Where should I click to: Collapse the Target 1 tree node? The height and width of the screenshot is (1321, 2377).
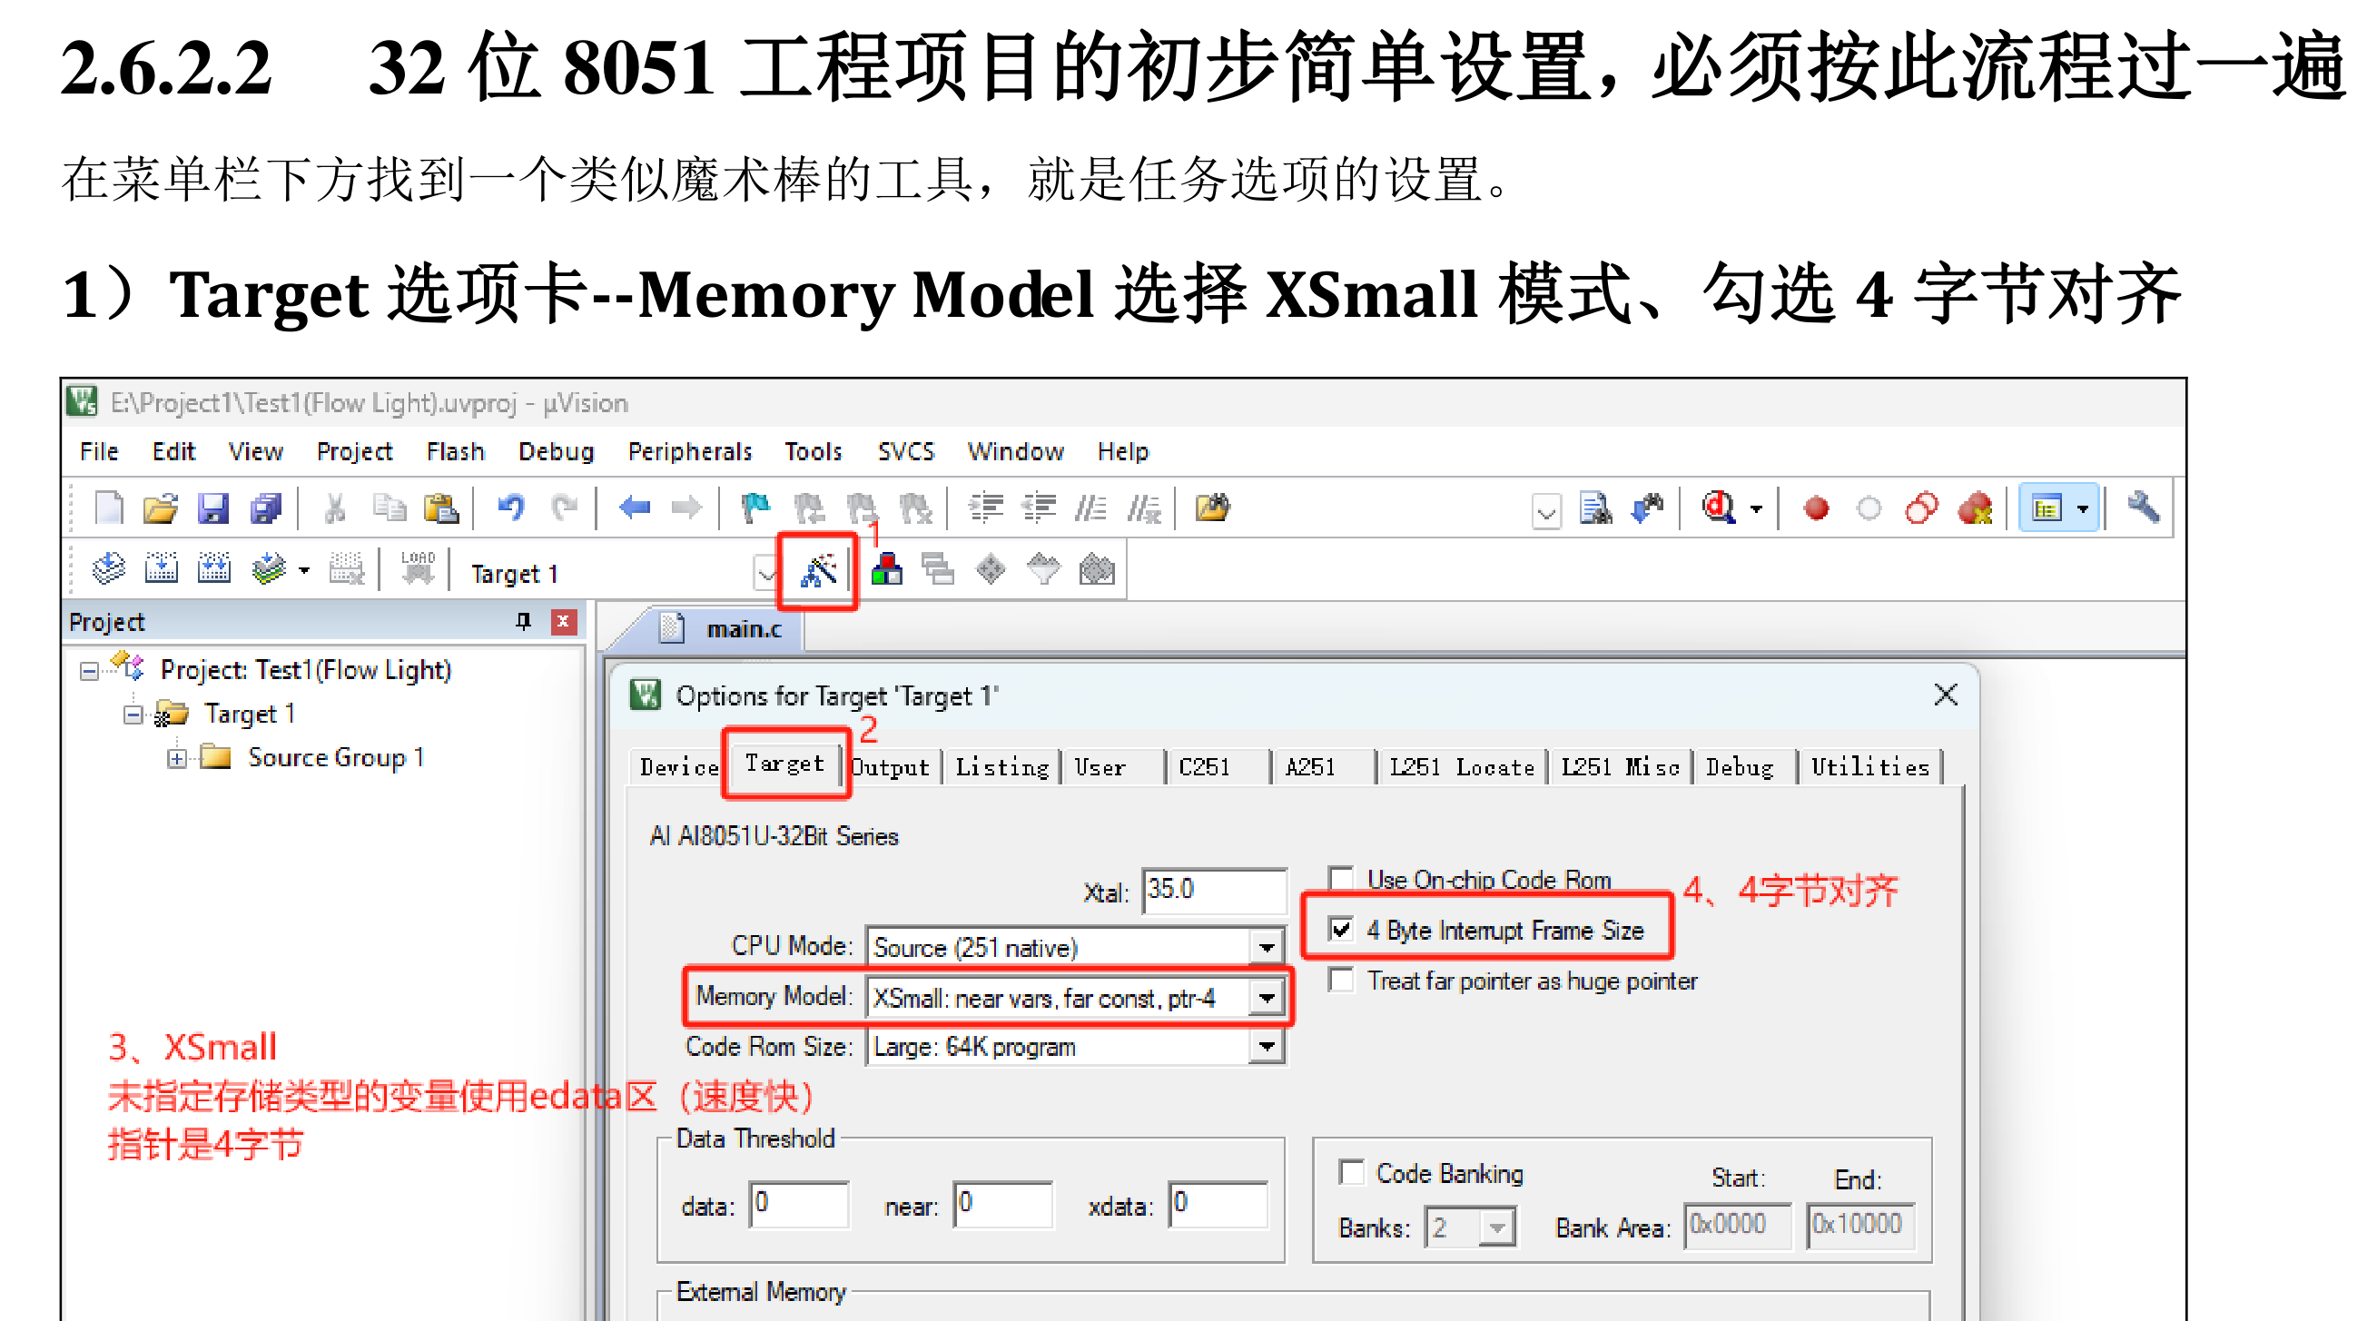click(x=133, y=715)
